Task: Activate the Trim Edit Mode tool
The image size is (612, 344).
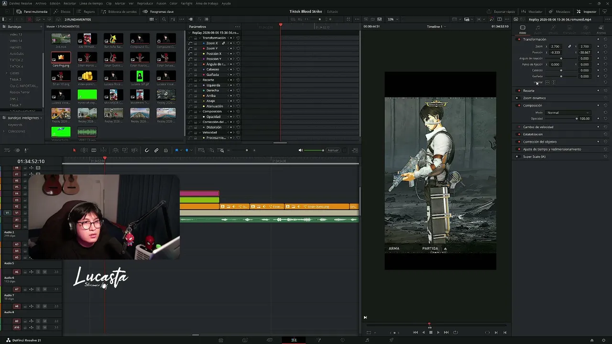Action: (x=84, y=150)
